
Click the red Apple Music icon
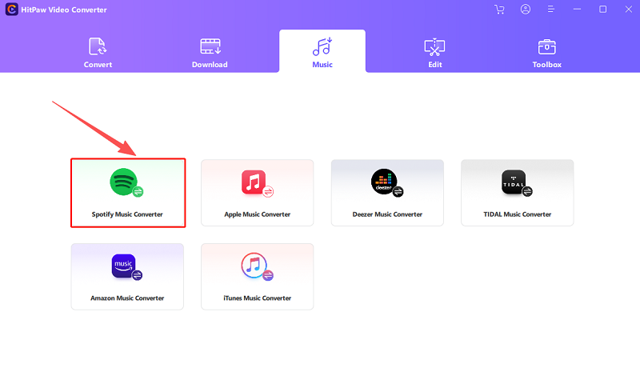click(x=254, y=182)
